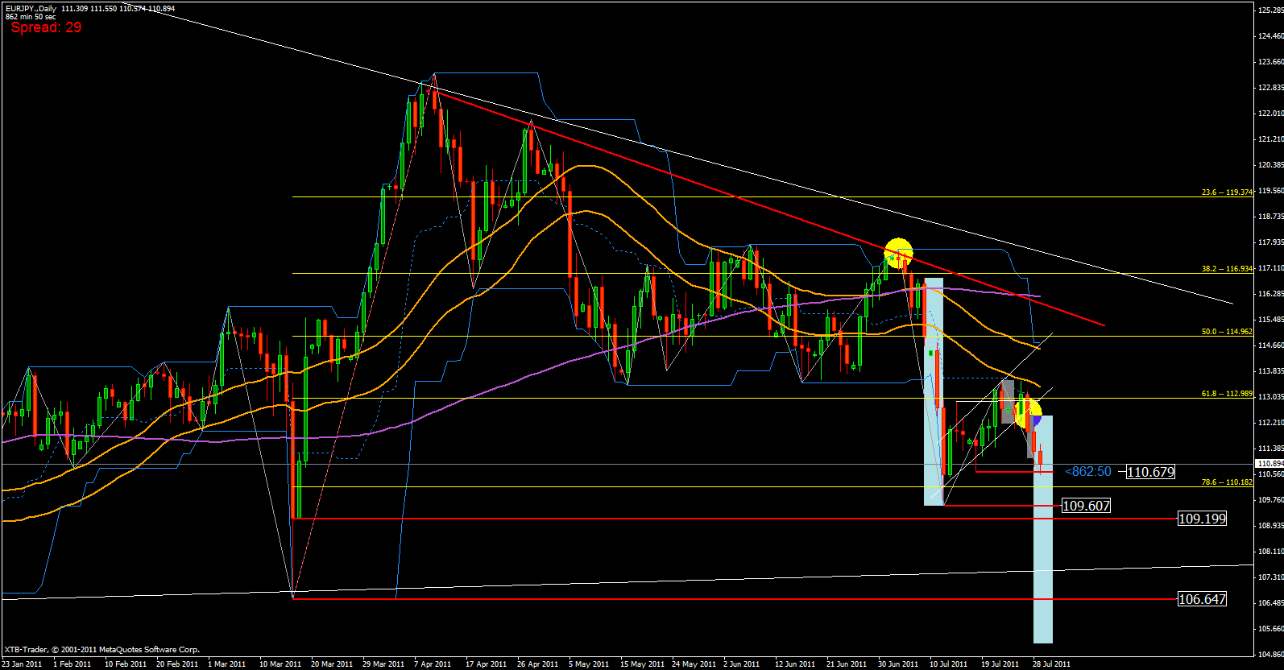Click the boxed 110.679 price label
This screenshot has width=1284, height=670.
point(1150,472)
